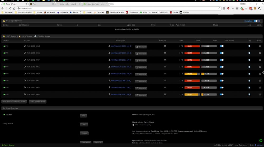Toggle auto mount for the 192.168.1.106/I share
Image resolution: width=264 pixels, height=147 pixels.
(221, 80)
